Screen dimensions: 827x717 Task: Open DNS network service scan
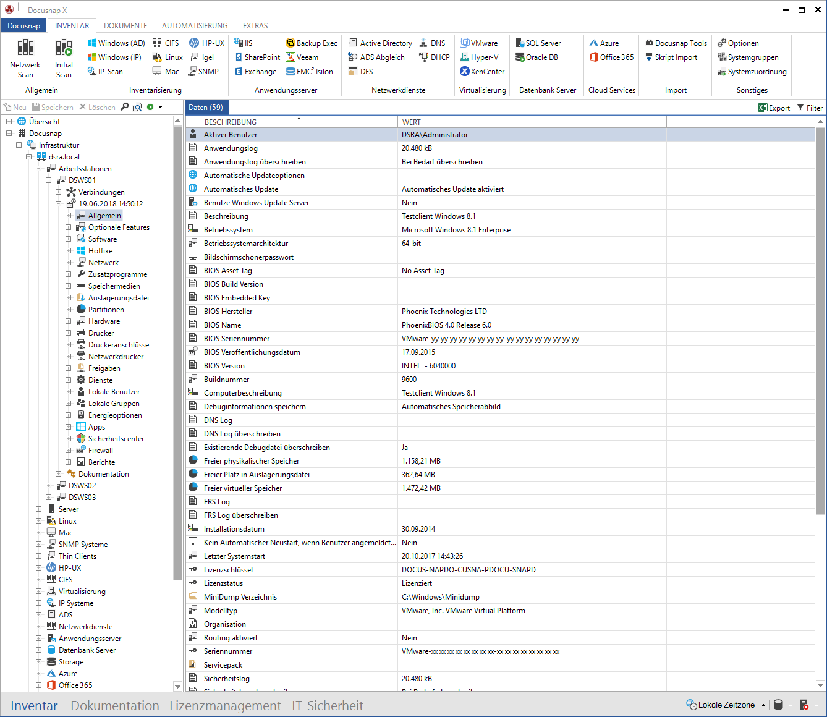(432, 43)
